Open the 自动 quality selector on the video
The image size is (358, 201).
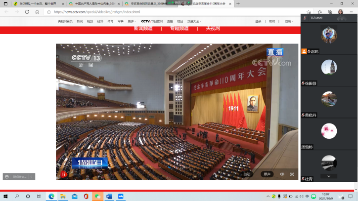click(x=247, y=174)
